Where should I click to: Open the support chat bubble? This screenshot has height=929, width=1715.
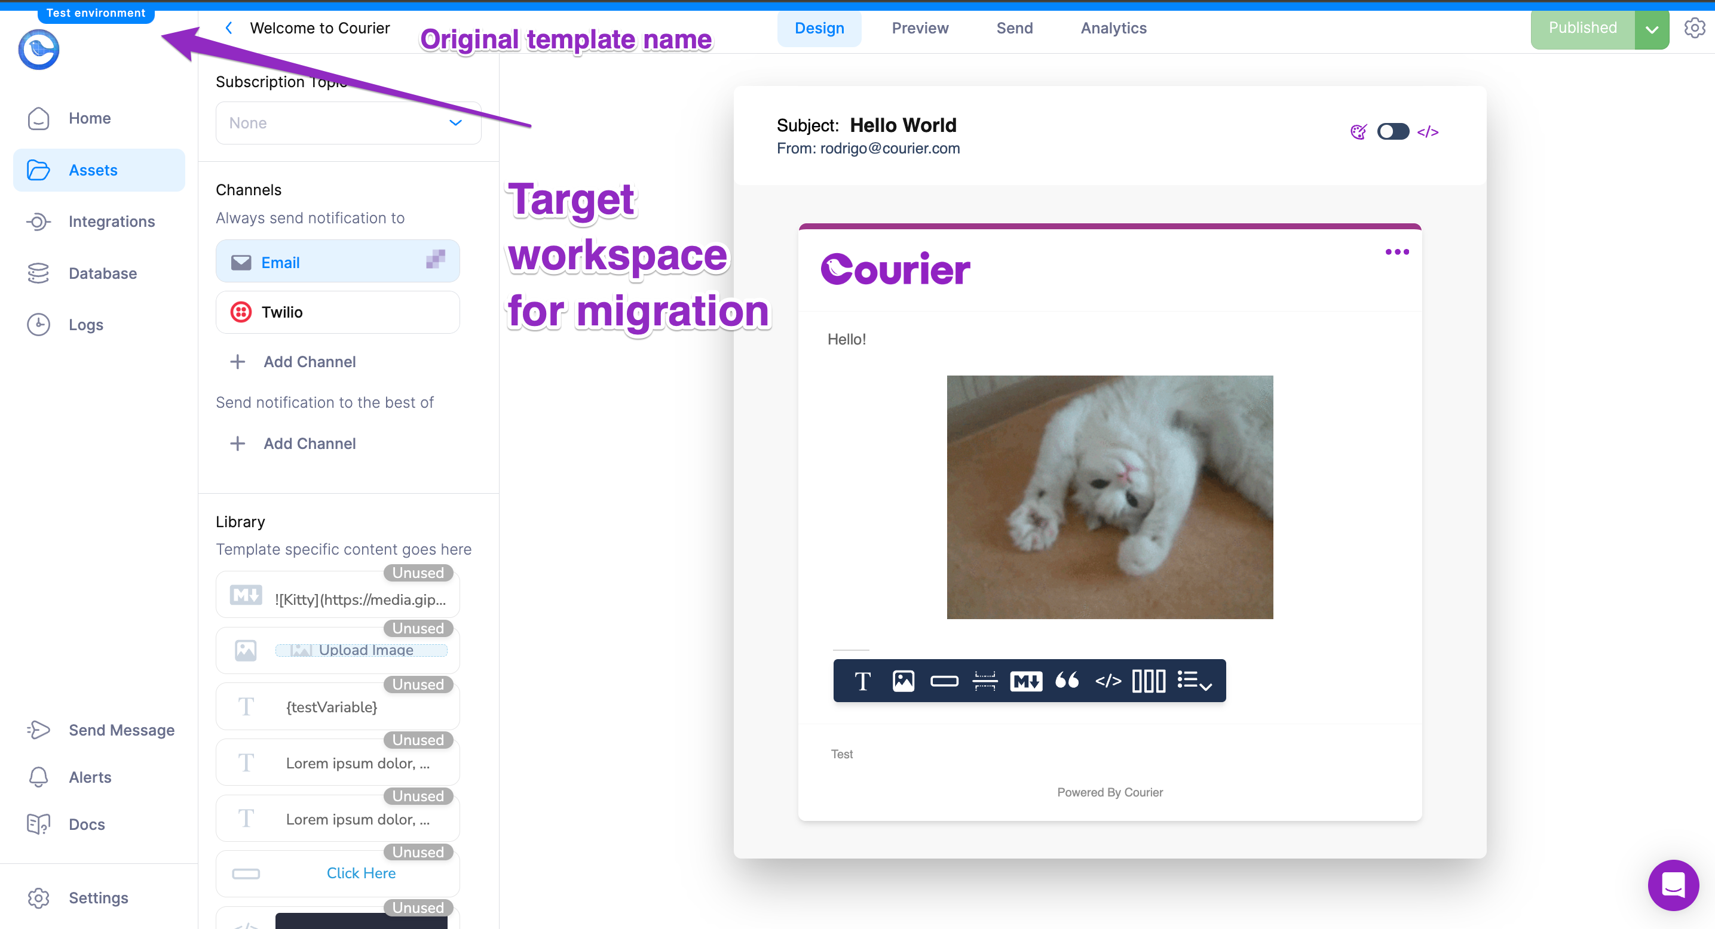(x=1673, y=885)
